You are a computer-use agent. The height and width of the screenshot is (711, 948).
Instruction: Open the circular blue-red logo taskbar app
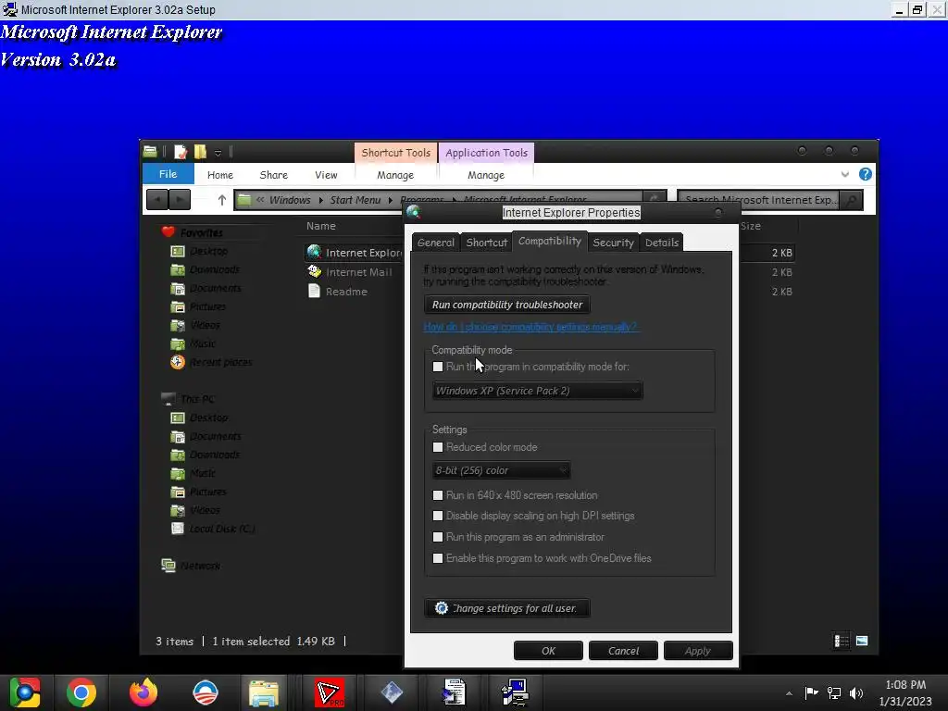205,692
